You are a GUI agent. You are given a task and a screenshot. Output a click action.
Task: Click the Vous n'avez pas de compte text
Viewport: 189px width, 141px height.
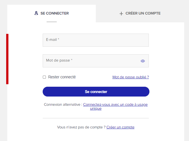81,127
